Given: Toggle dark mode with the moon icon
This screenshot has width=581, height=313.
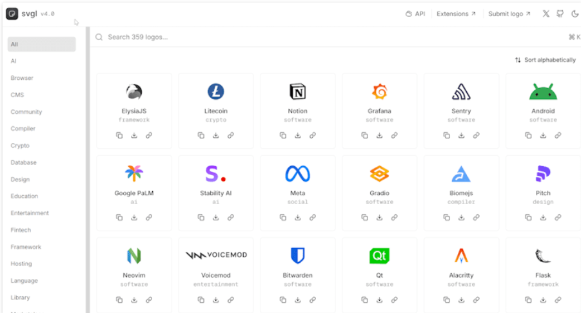Looking at the screenshot, I should pyautogui.click(x=575, y=14).
